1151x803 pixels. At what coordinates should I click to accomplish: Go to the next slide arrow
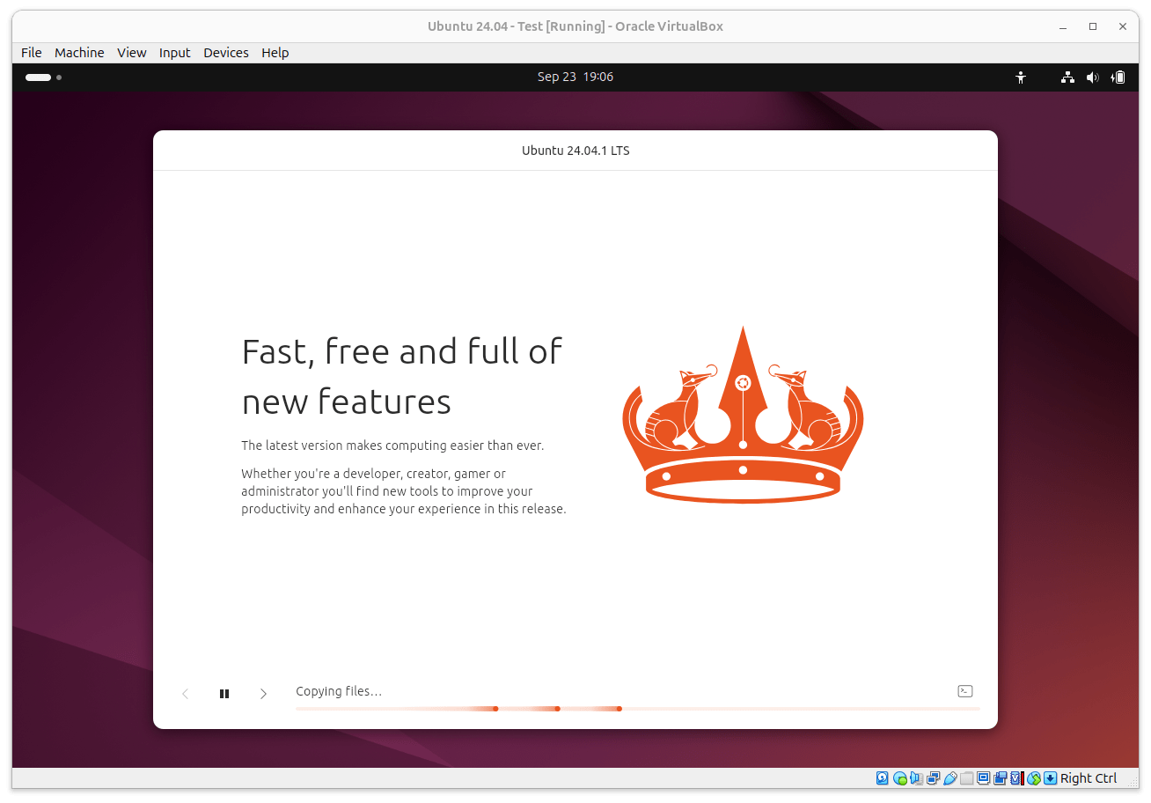(x=263, y=694)
